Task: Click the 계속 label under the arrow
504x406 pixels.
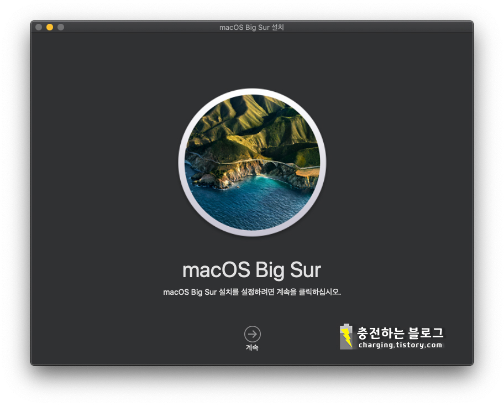Action: coord(252,347)
